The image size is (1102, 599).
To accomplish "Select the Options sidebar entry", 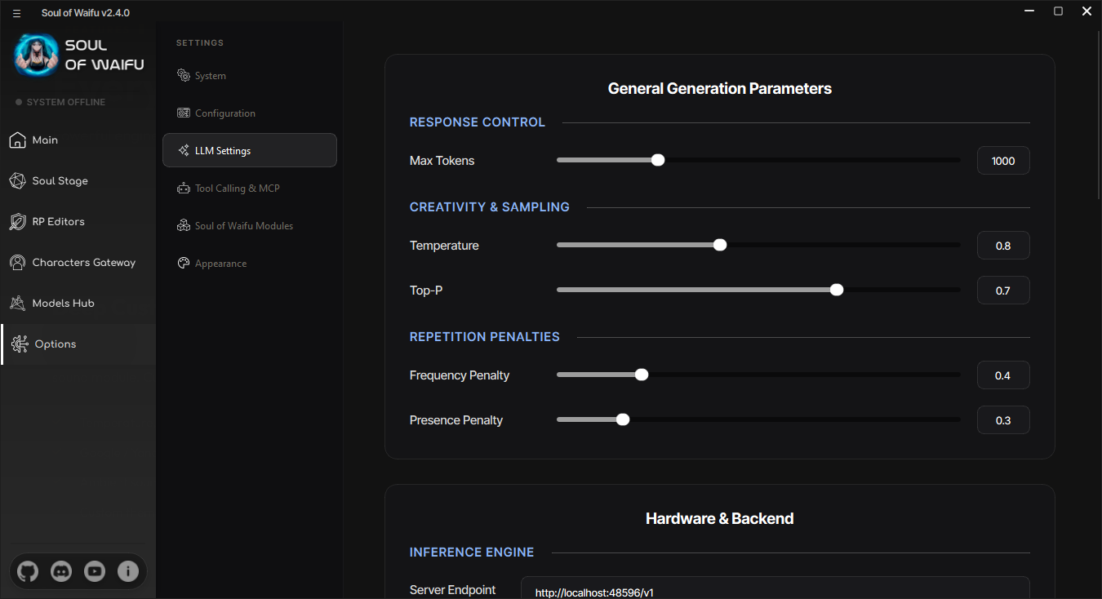I will pyautogui.click(x=78, y=344).
